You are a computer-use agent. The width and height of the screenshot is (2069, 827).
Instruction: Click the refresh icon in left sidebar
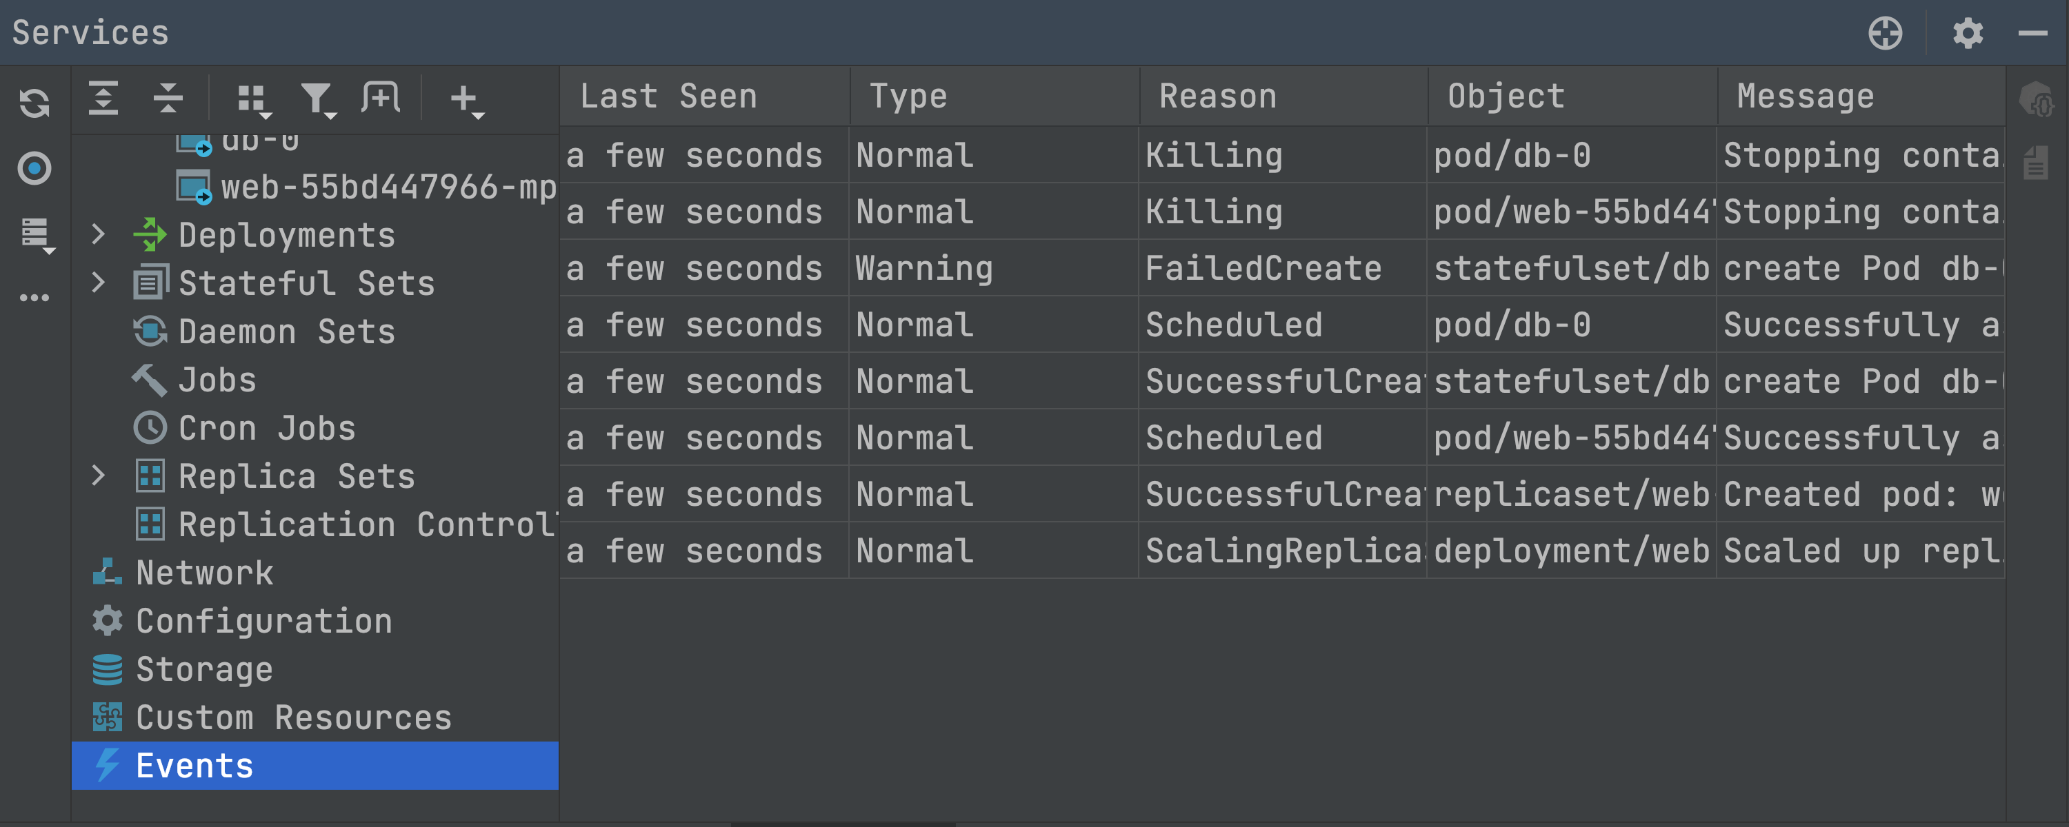coord(34,103)
